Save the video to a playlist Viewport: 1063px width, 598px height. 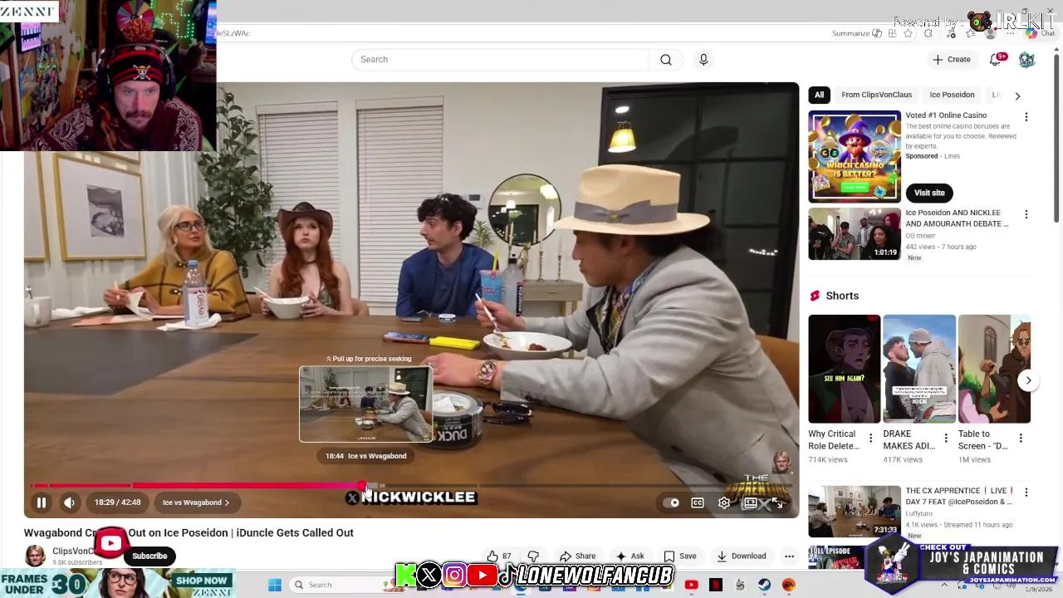click(679, 556)
